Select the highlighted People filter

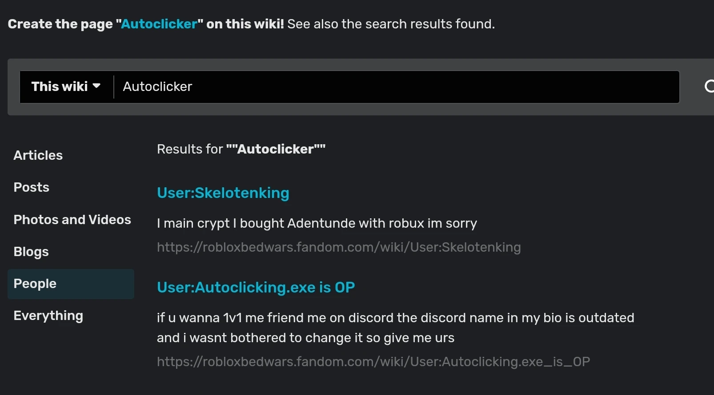(x=35, y=284)
